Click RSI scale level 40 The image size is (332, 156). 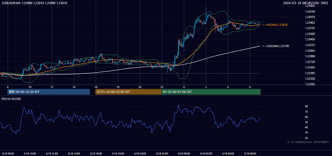point(307,127)
